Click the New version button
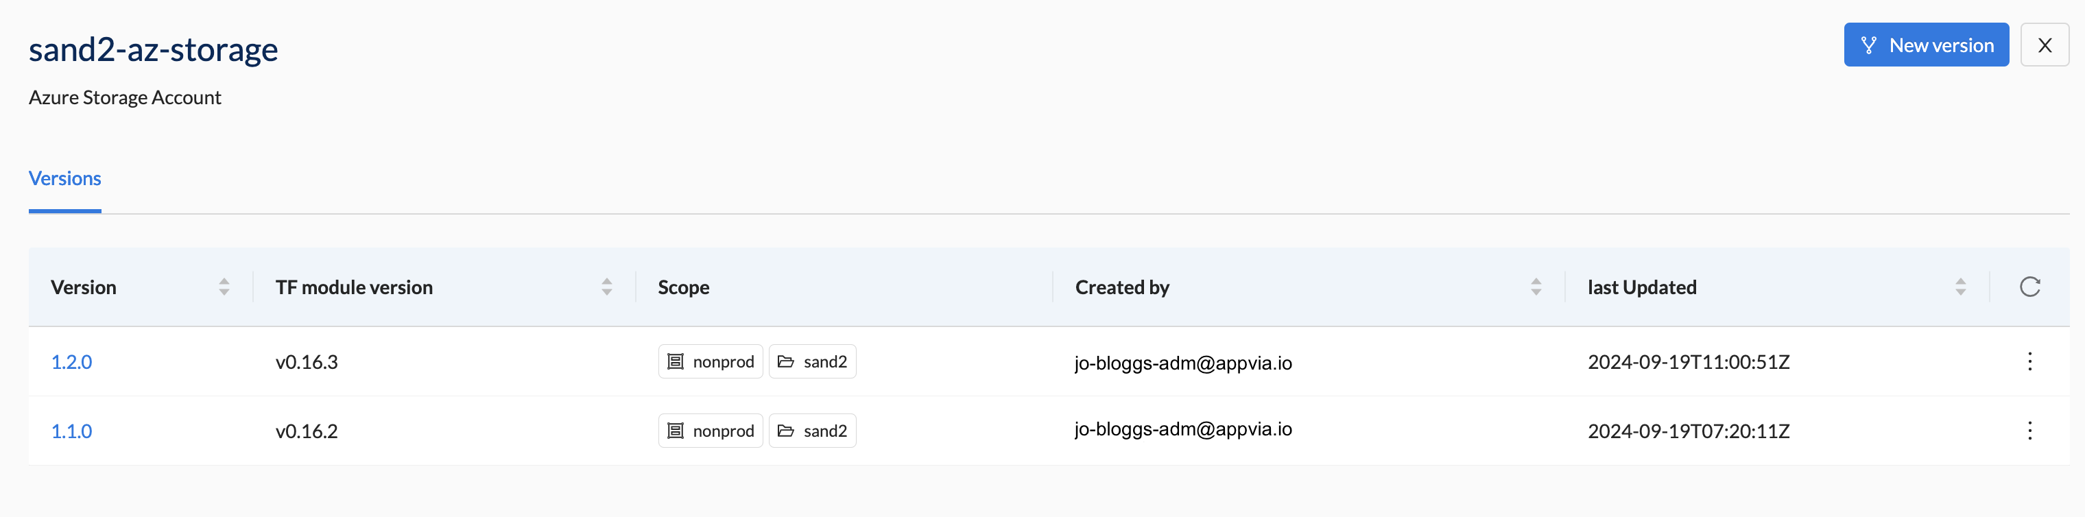 [x=1926, y=45]
